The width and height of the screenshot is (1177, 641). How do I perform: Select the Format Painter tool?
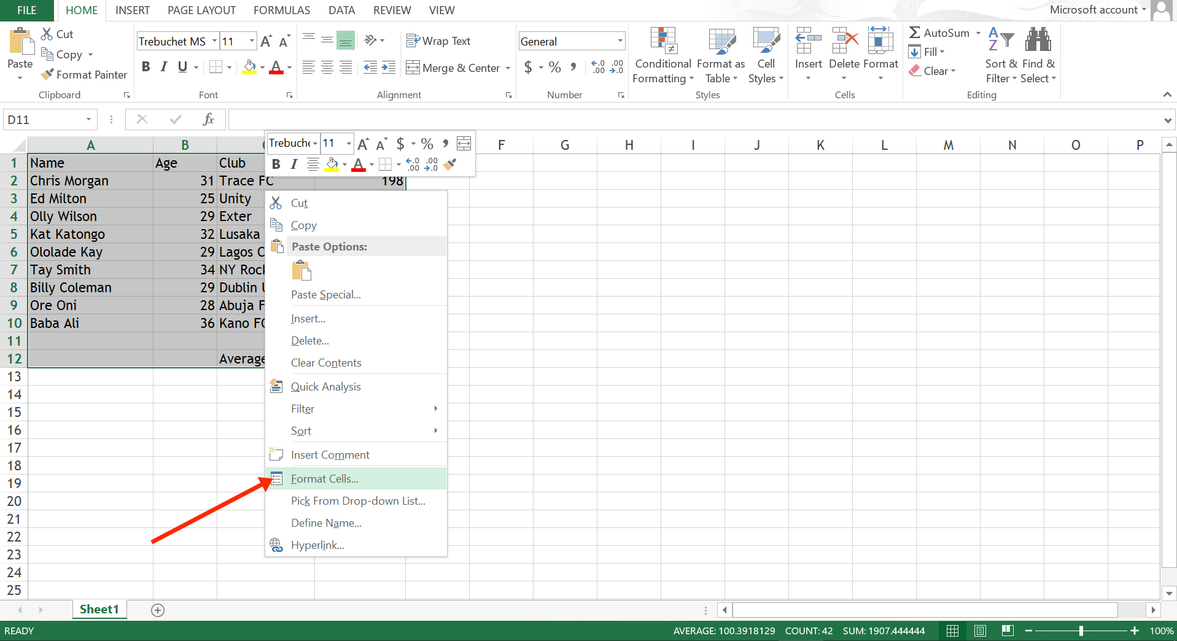[x=84, y=74]
